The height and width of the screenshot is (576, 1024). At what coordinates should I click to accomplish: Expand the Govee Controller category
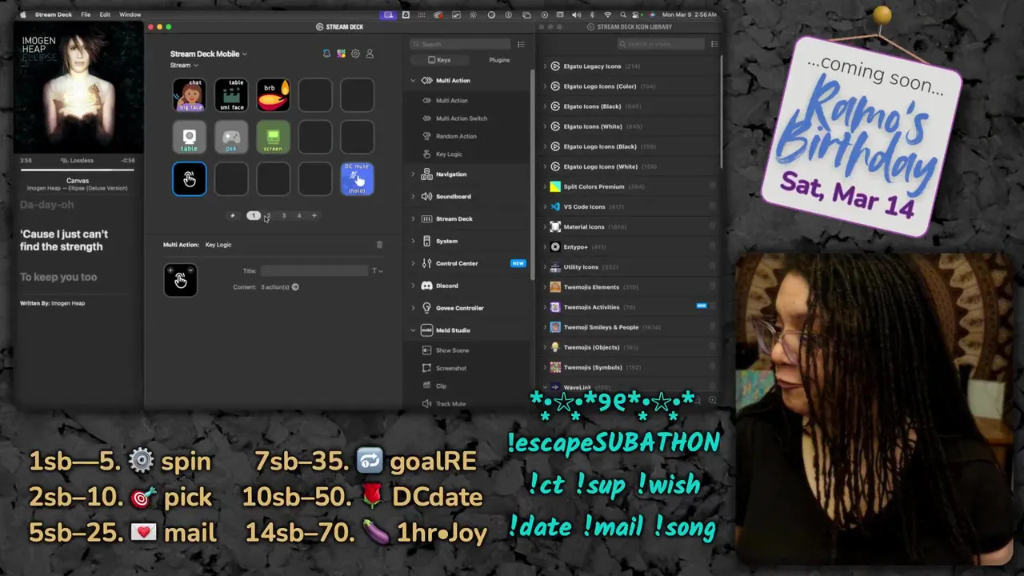pos(414,308)
